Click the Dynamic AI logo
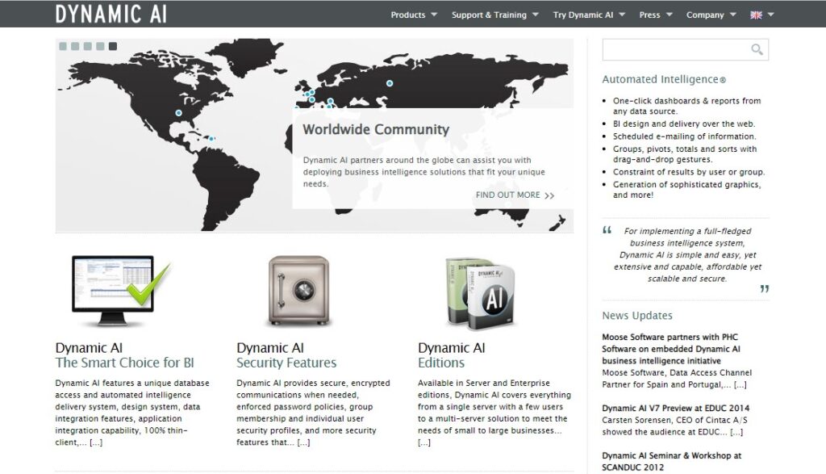Image resolution: width=826 pixels, height=474 pixels. pyautogui.click(x=111, y=15)
